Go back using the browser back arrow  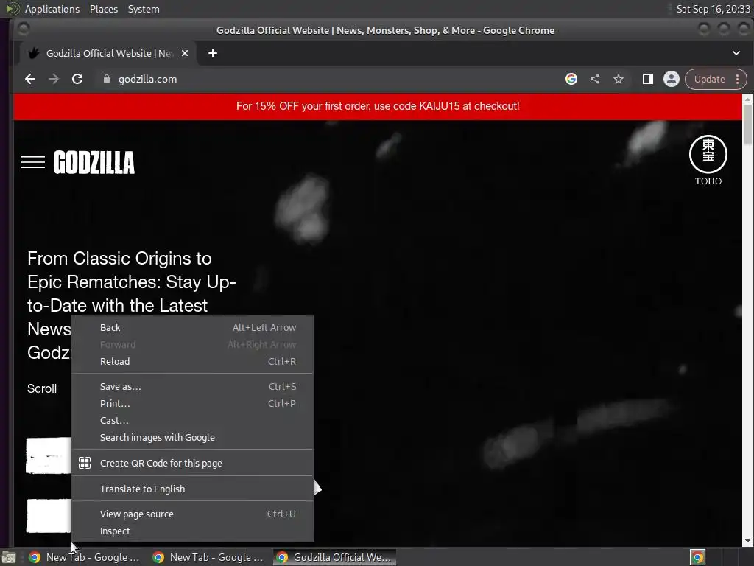29,79
